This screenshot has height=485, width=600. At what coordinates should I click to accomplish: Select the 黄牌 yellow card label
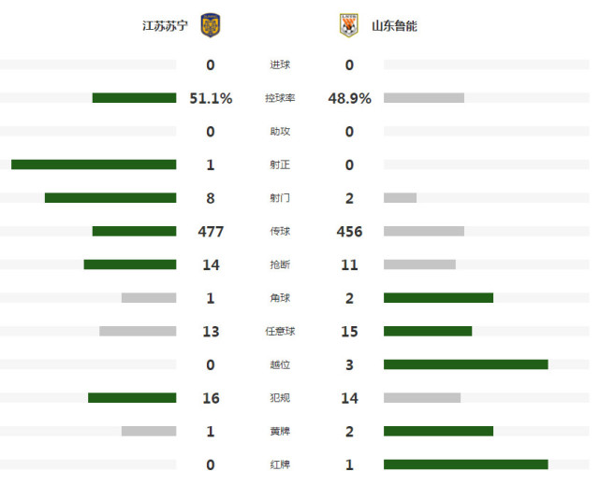click(280, 431)
